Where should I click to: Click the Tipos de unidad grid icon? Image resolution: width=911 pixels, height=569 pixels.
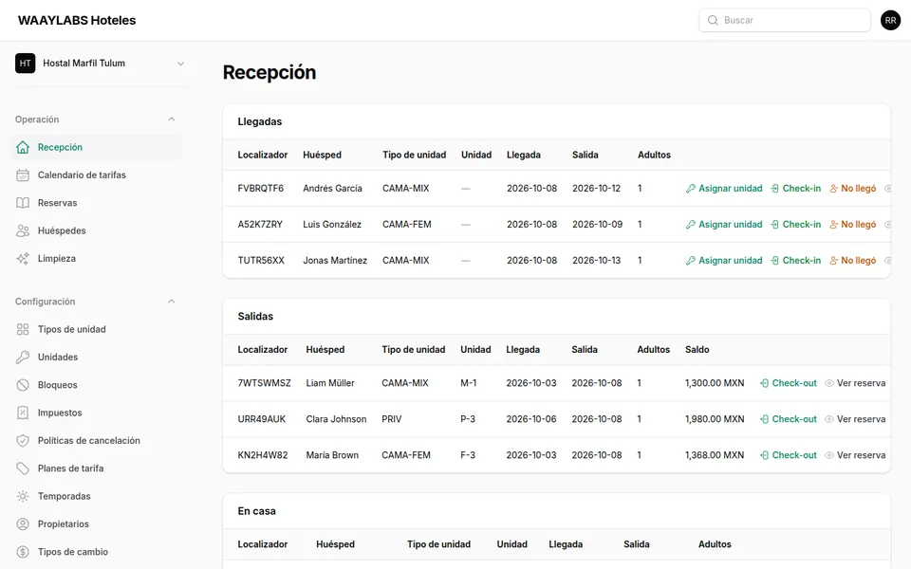pos(23,330)
